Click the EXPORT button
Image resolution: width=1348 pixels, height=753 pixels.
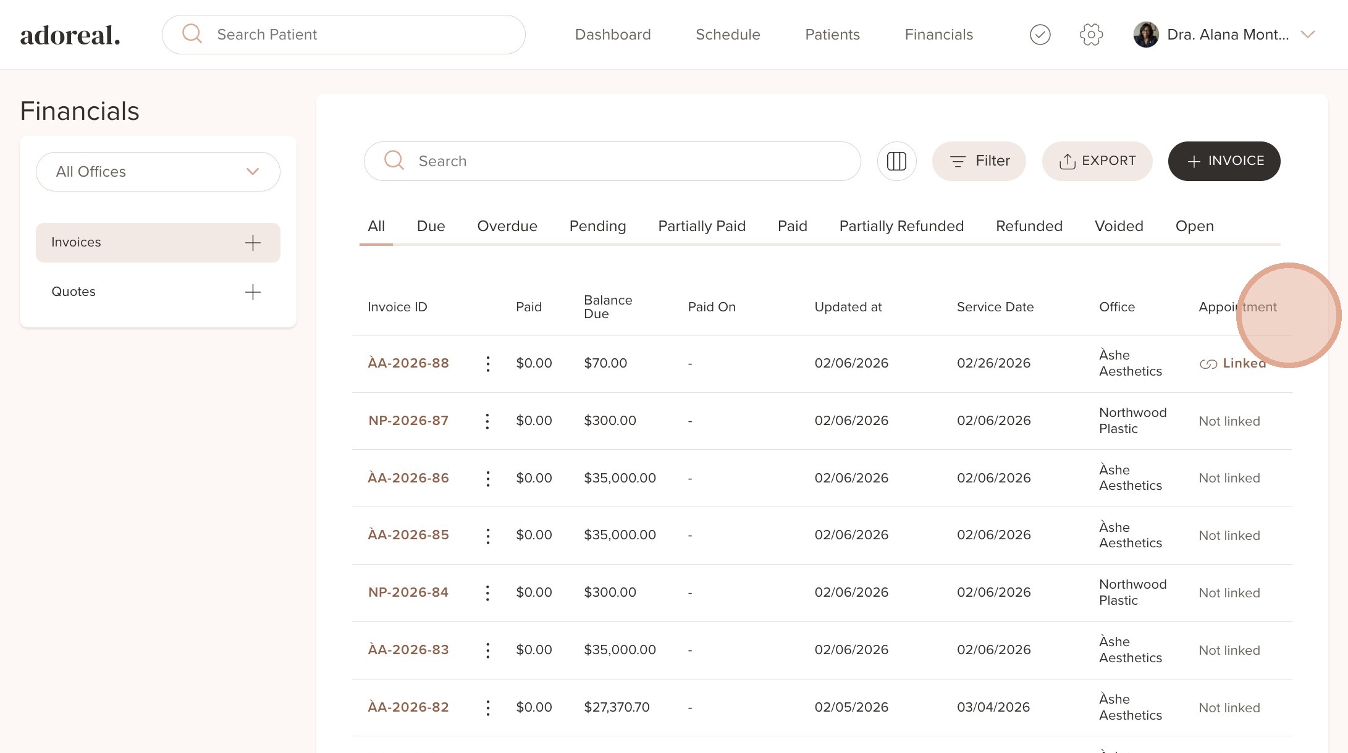tap(1097, 161)
